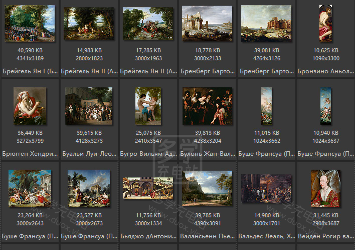Click the Брейгель Ян I filename label

coord(30,71)
